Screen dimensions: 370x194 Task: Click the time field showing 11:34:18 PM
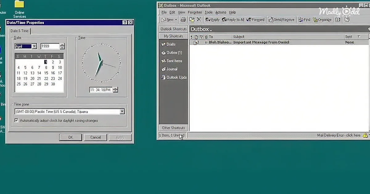101,90
